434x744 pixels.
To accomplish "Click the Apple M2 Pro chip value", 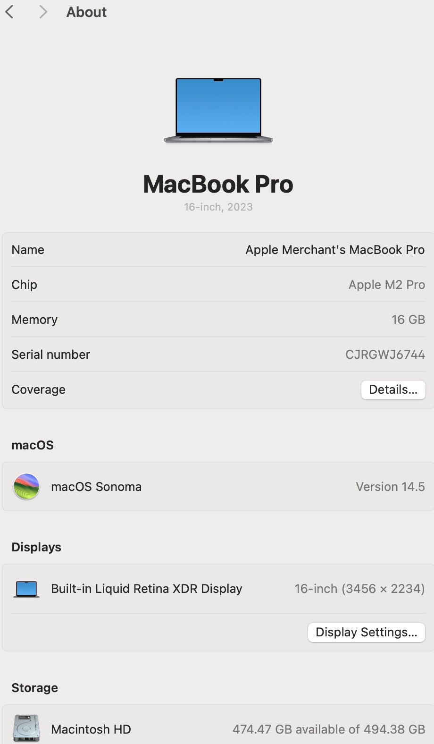I will (x=387, y=285).
